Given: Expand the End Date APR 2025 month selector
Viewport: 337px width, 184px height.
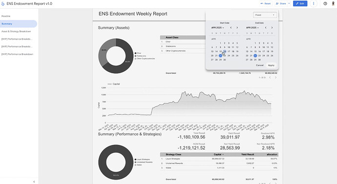Looking at the screenshot, I should coord(253,28).
